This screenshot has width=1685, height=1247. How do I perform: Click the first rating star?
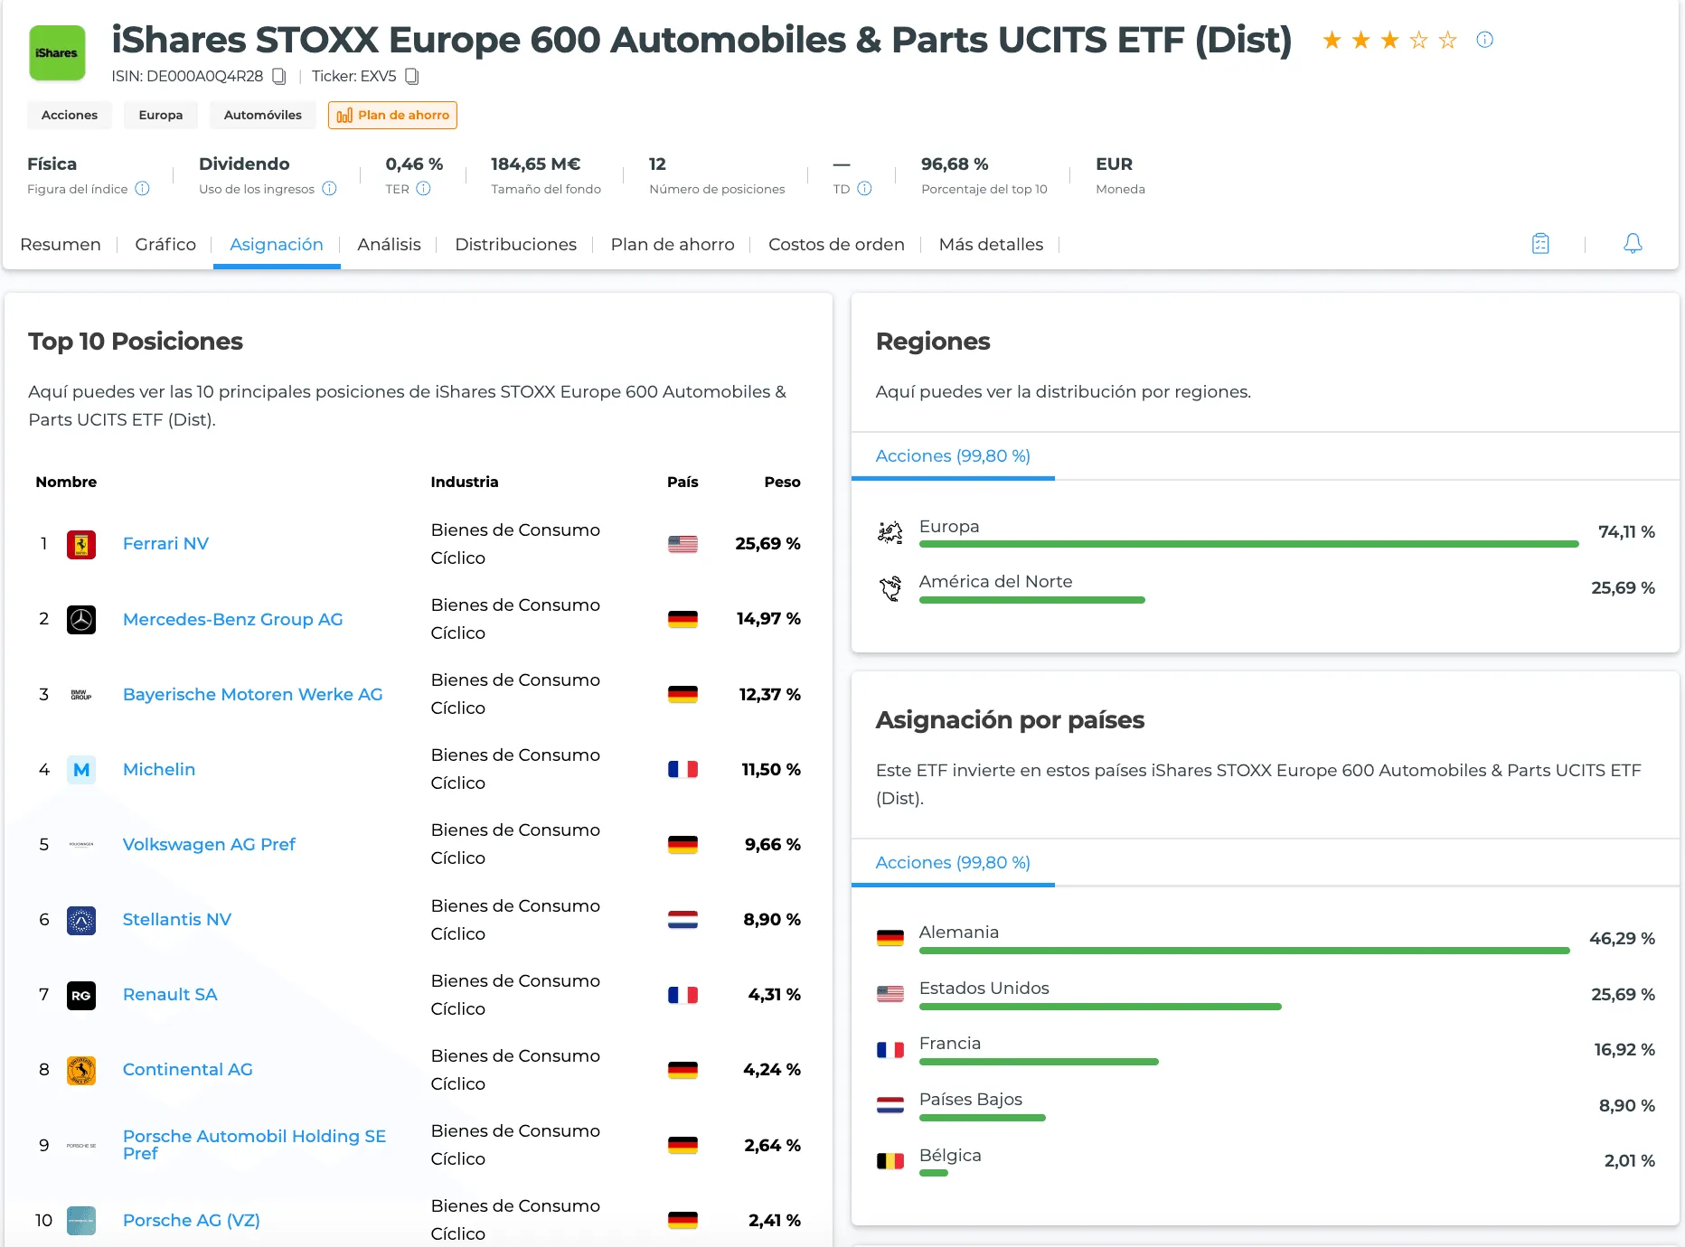click(x=1332, y=40)
